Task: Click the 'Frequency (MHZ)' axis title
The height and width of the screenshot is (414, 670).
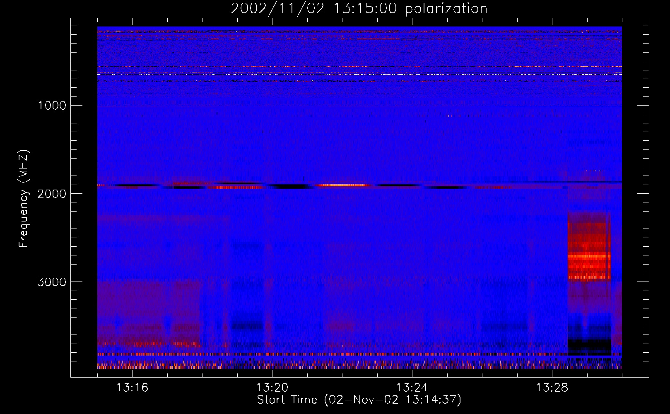Action: pyautogui.click(x=24, y=199)
